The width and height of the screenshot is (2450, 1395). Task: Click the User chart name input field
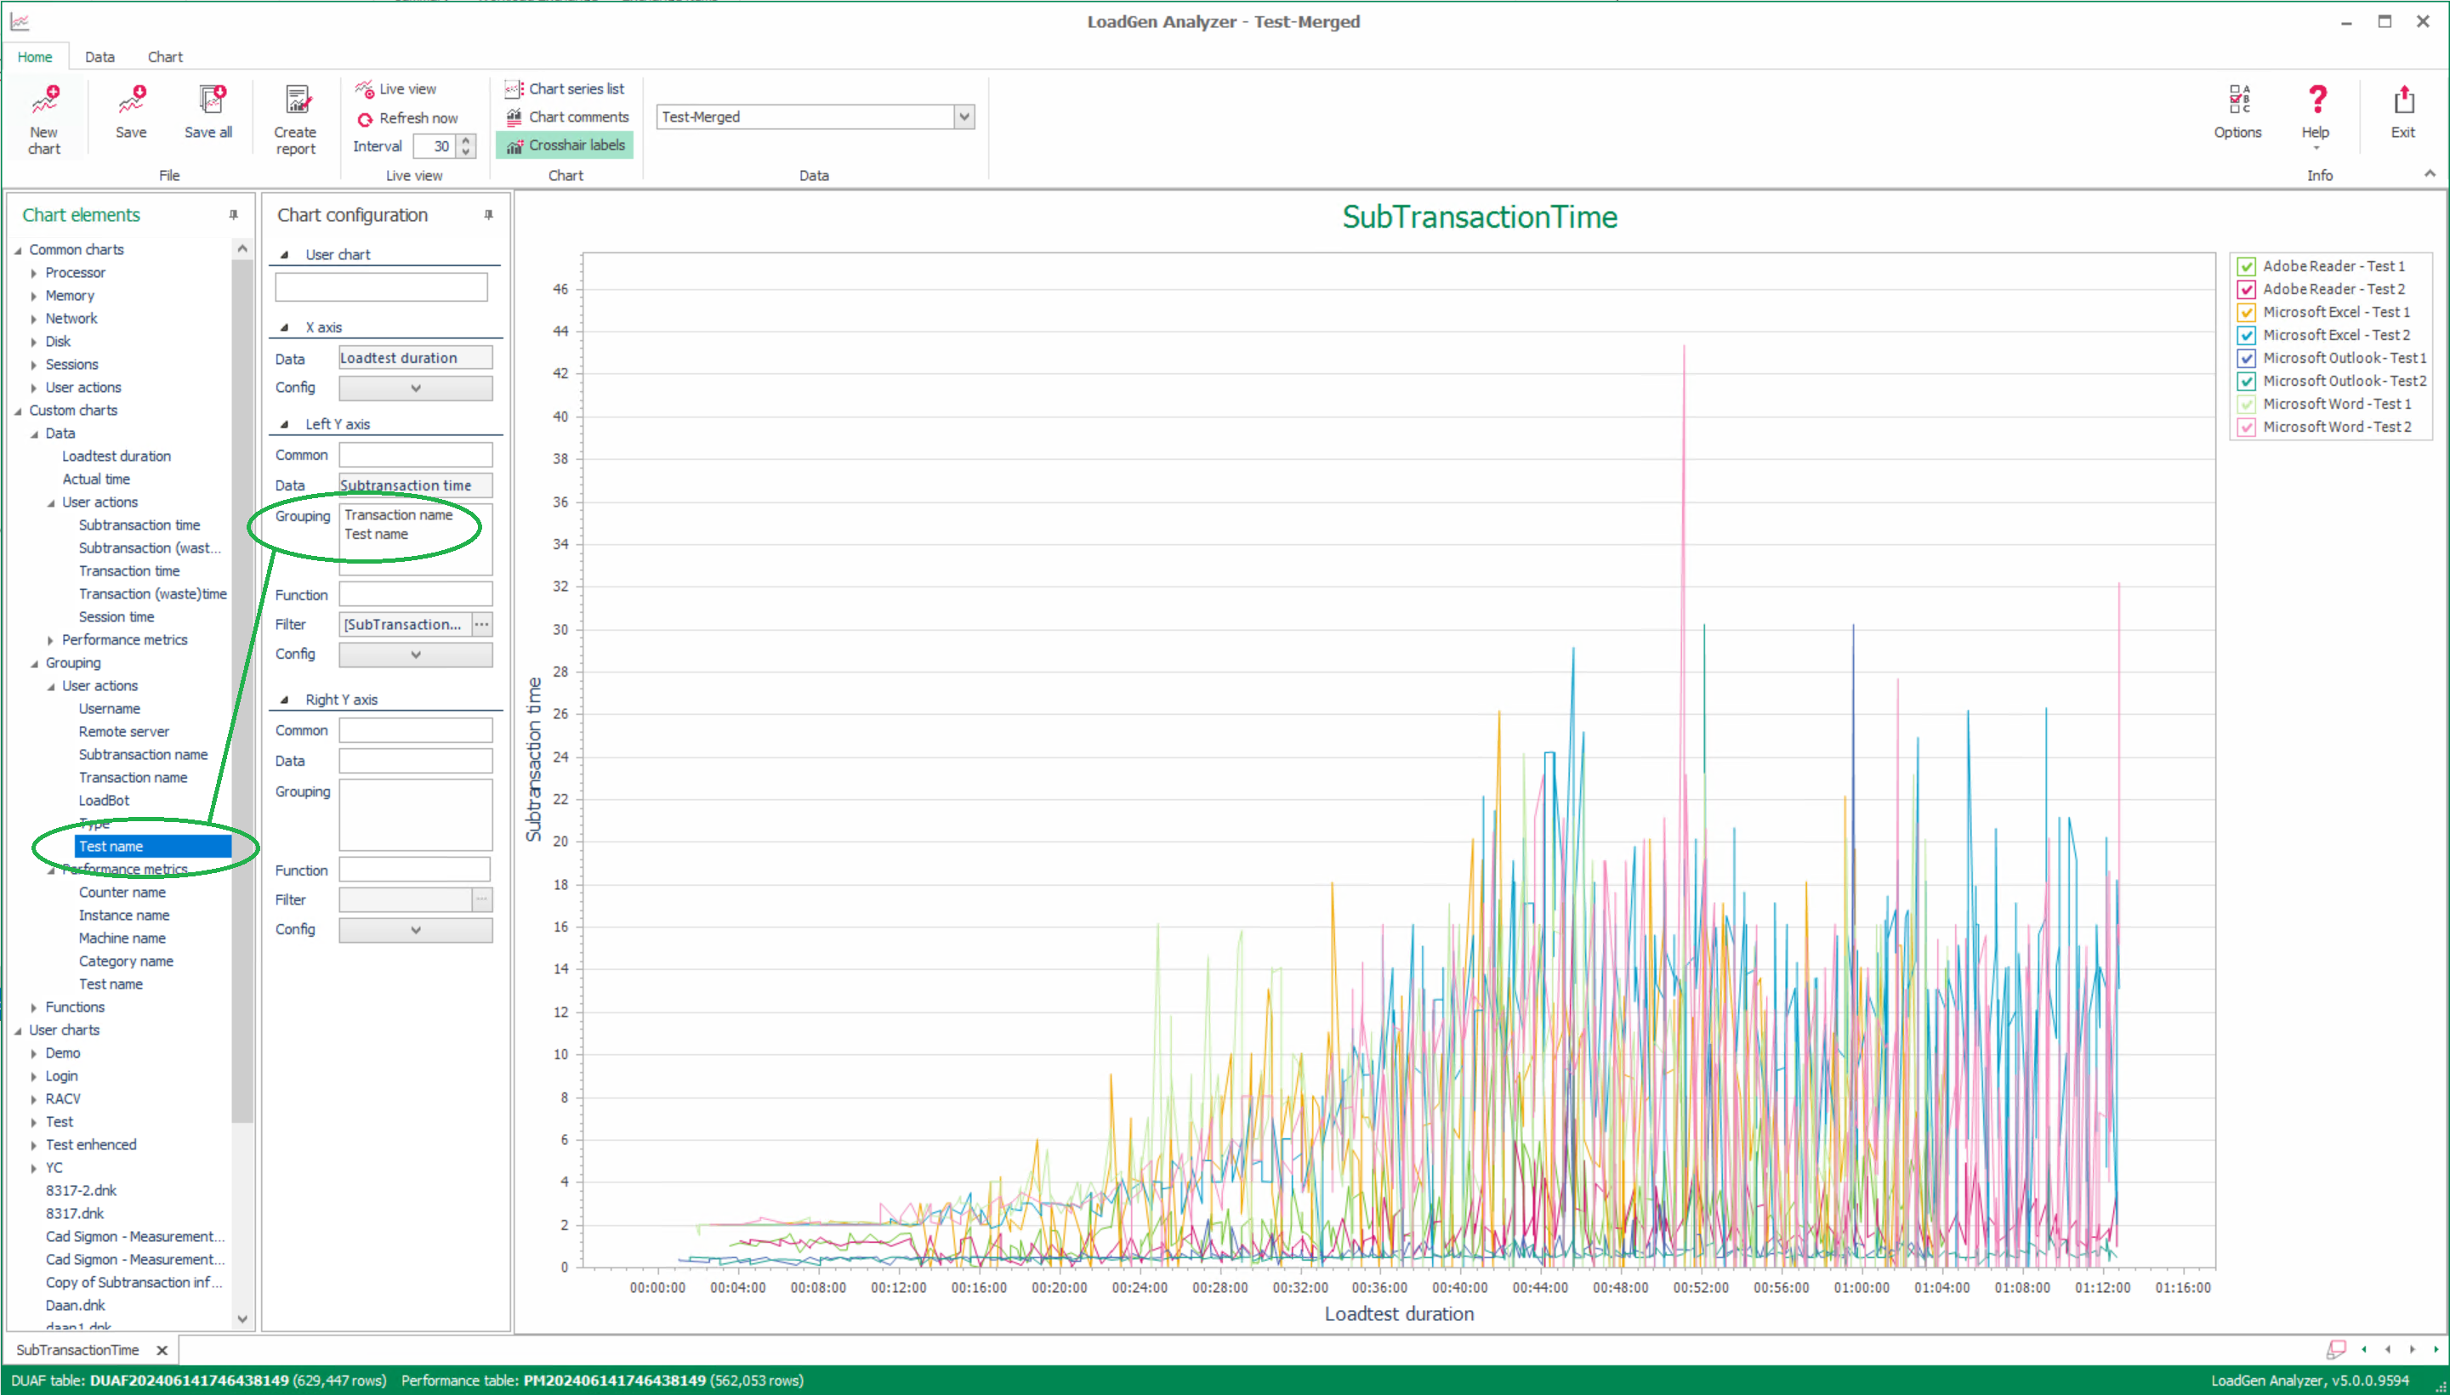click(381, 287)
